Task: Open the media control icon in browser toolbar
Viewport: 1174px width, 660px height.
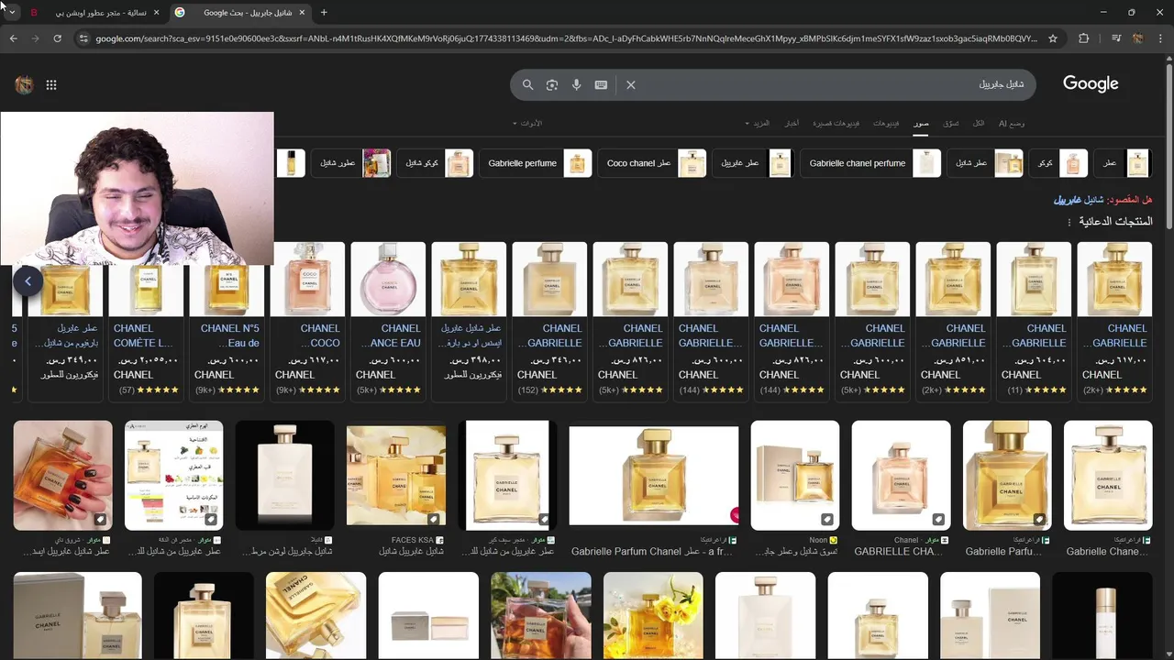Action: pyautogui.click(x=1115, y=38)
